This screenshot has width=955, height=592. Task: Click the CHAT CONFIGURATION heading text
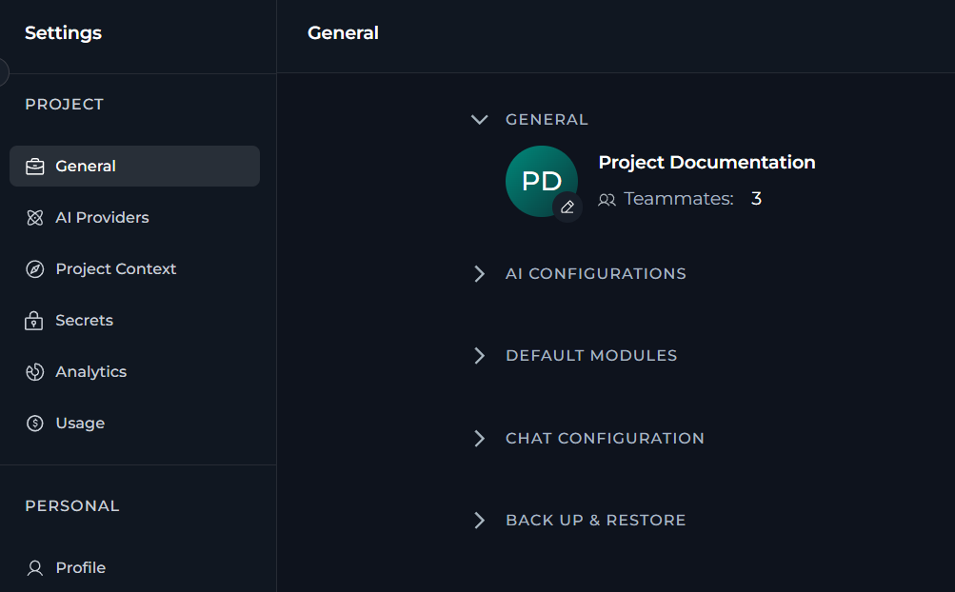point(605,438)
